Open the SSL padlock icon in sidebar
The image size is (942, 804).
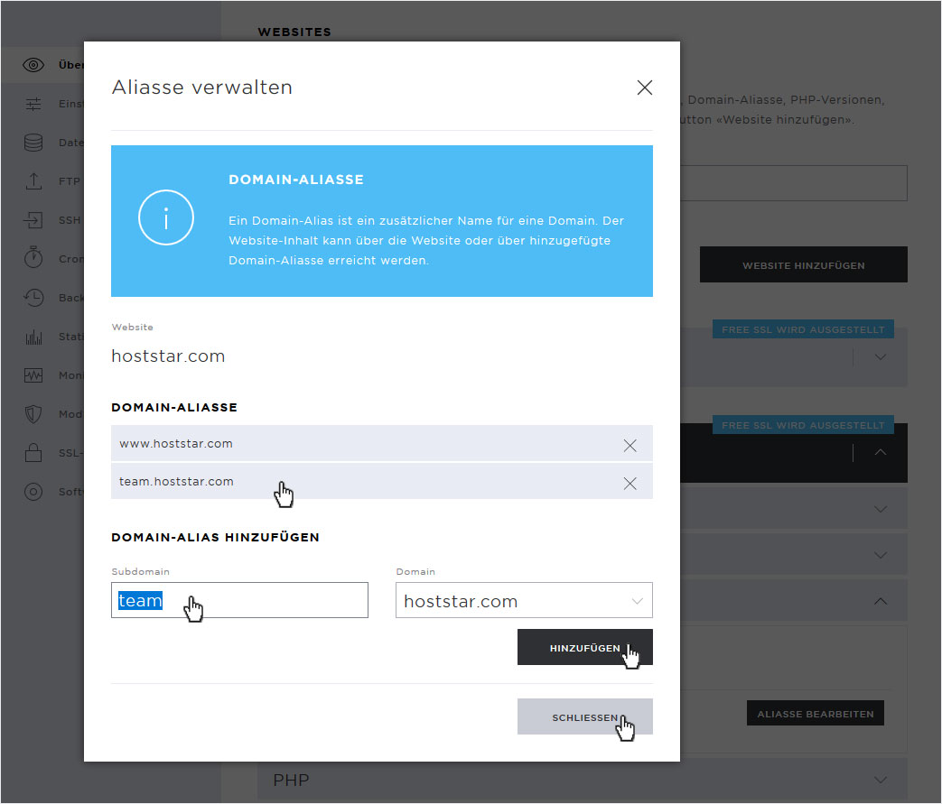point(33,452)
